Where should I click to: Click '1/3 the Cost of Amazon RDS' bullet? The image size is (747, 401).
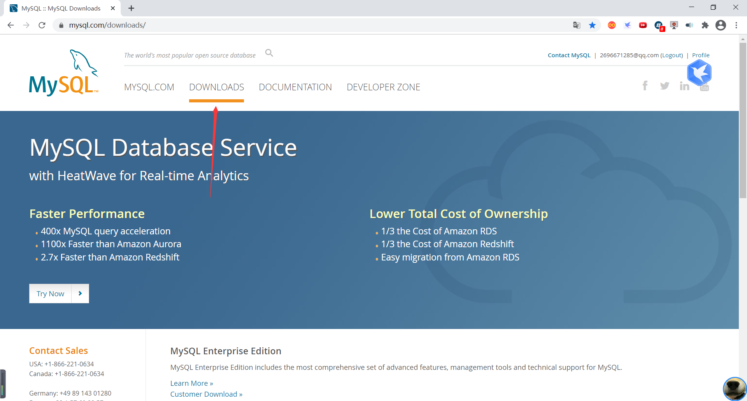439,231
